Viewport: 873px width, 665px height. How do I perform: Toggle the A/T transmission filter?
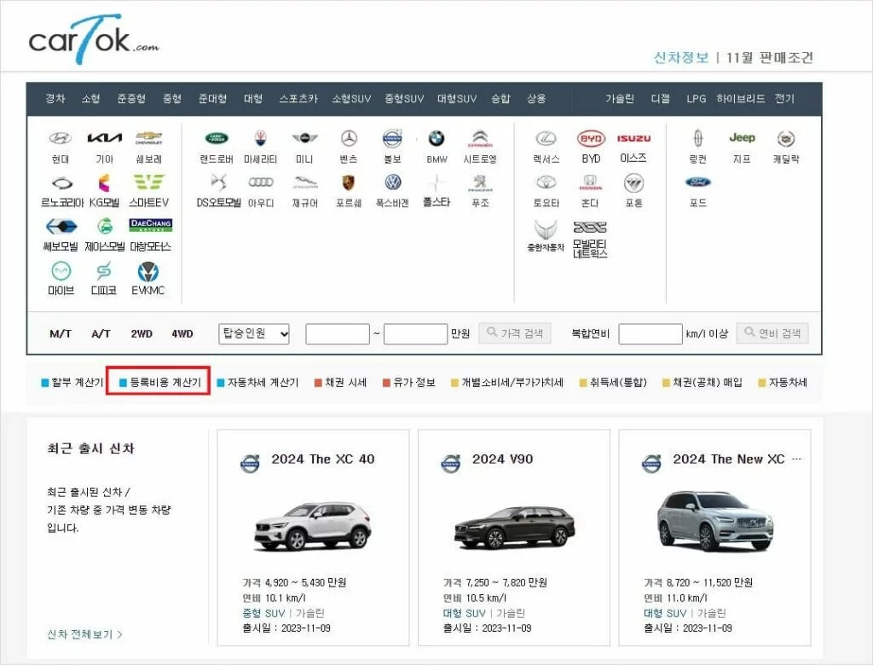pyautogui.click(x=101, y=333)
